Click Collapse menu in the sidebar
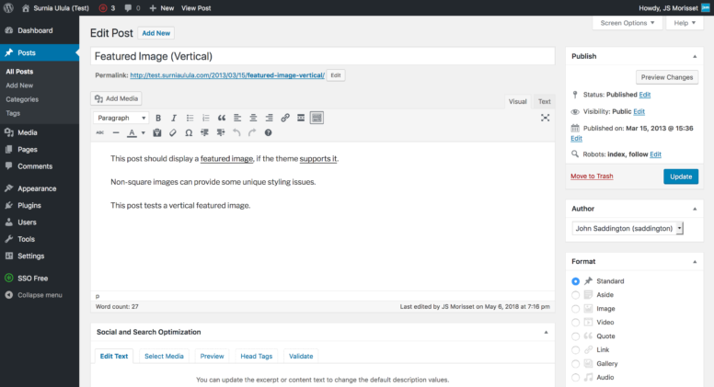The image size is (714, 387). (40, 295)
